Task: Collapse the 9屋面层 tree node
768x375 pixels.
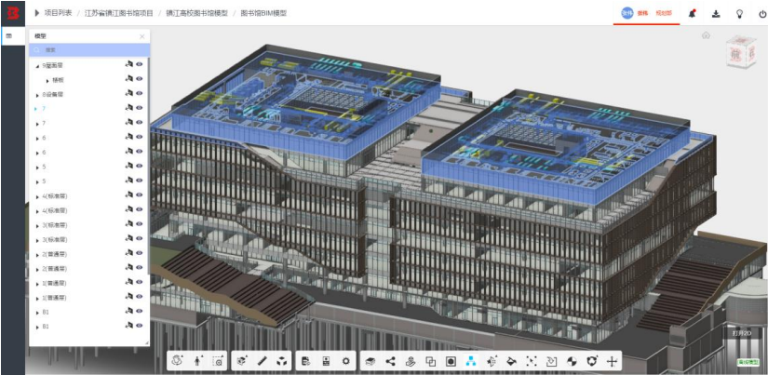Action: (38, 65)
